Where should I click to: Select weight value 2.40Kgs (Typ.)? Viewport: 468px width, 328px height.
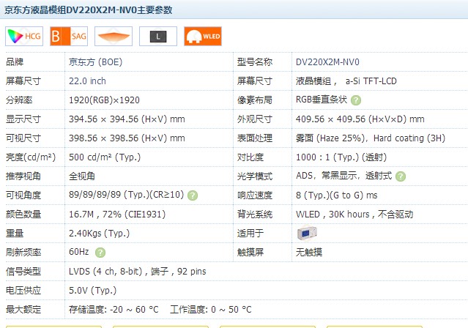99,234
